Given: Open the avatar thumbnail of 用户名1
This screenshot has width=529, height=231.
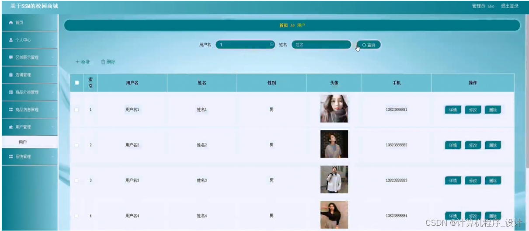Looking at the screenshot, I should (x=334, y=108).
